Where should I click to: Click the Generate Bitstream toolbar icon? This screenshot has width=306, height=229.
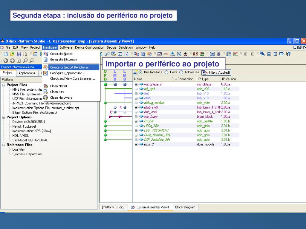tap(143, 54)
